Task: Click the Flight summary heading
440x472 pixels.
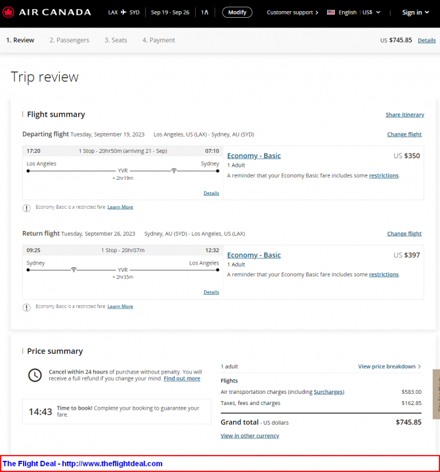Action: 56,114
